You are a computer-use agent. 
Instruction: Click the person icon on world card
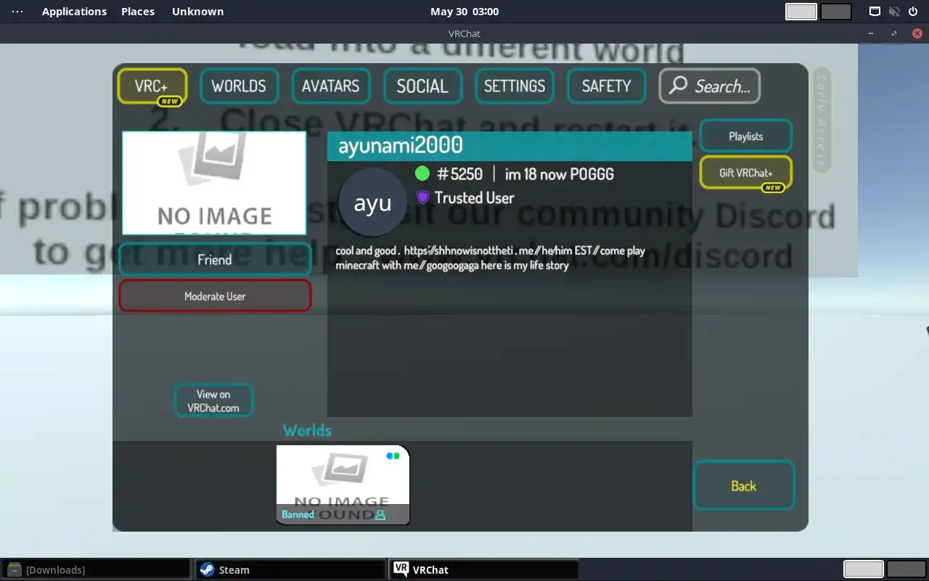380,515
